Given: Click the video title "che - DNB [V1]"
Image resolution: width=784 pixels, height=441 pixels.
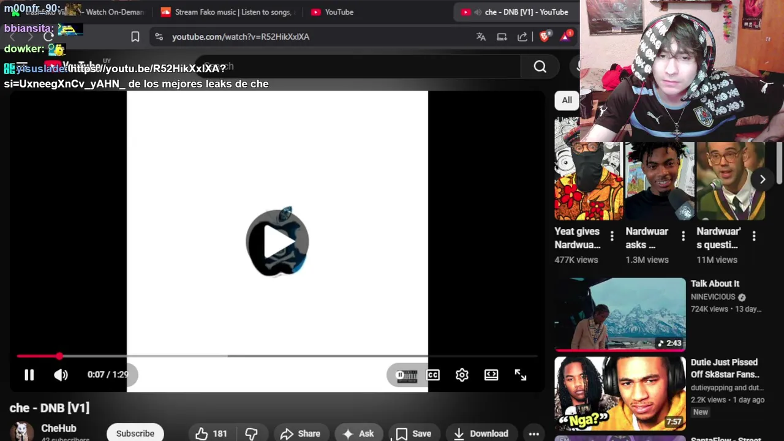Looking at the screenshot, I should click(x=50, y=408).
